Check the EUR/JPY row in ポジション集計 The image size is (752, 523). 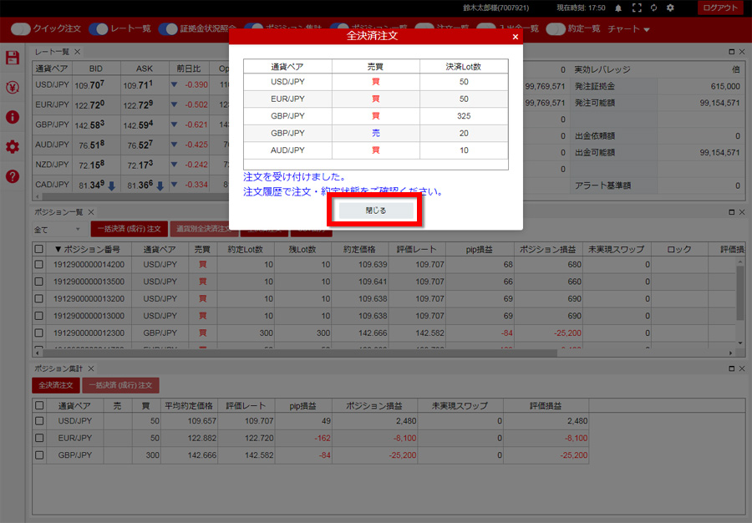[39, 438]
